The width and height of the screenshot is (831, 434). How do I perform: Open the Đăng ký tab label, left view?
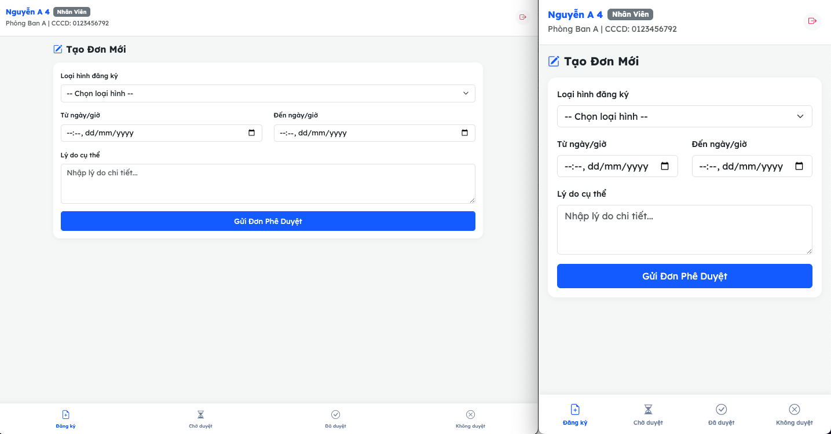click(65, 426)
